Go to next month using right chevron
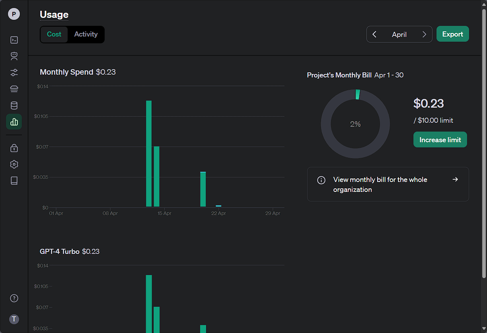The width and height of the screenshot is (487, 333). coord(424,35)
